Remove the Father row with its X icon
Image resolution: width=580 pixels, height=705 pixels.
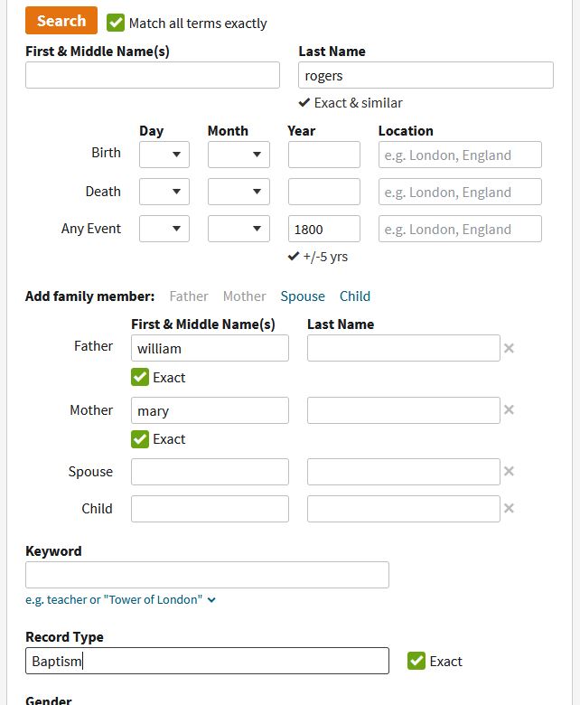click(x=509, y=348)
